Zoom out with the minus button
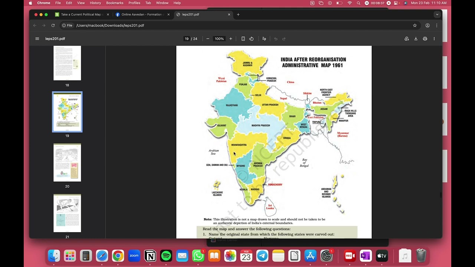 tap(208, 39)
